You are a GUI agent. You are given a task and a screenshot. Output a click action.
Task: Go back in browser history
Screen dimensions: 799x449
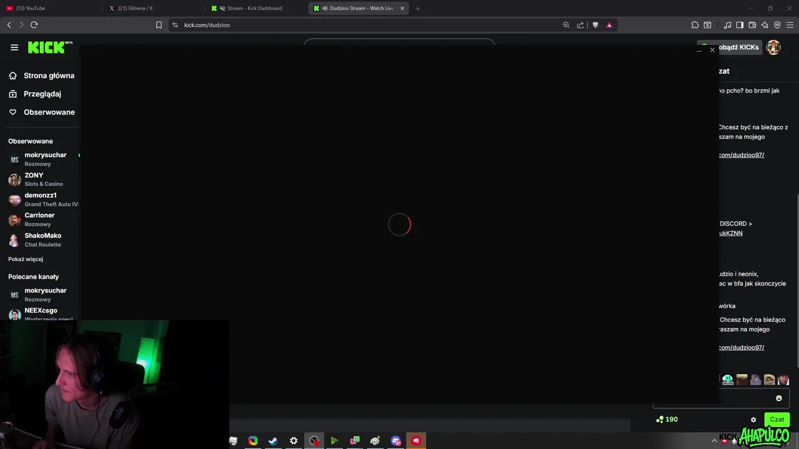click(9, 25)
